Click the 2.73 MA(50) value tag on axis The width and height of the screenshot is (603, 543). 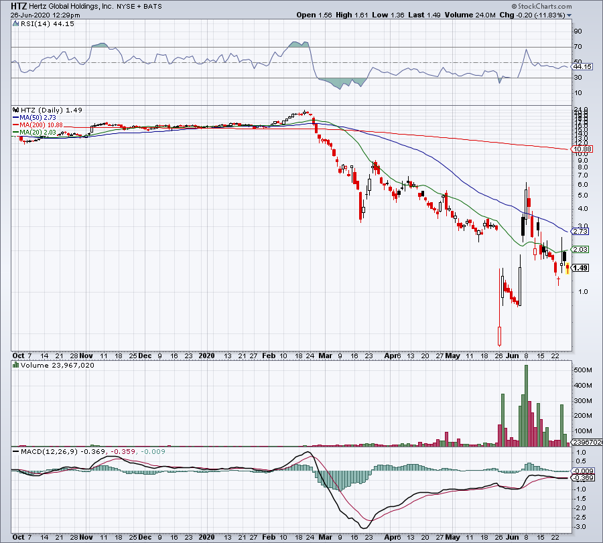click(x=579, y=231)
